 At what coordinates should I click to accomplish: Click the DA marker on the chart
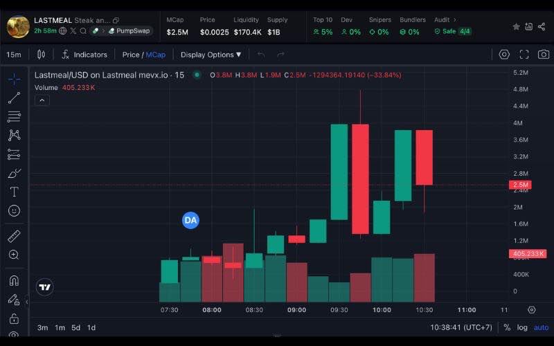tap(191, 220)
